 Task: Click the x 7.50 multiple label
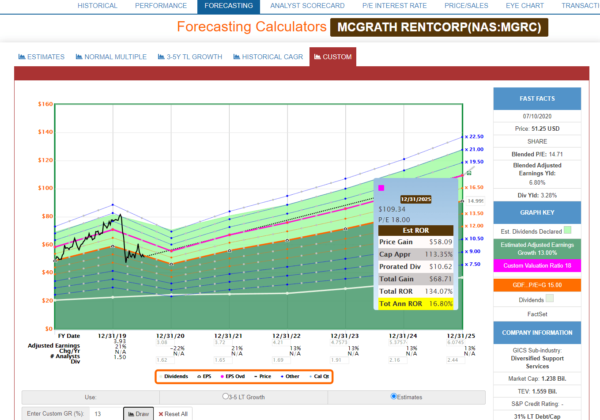(x=472, y=264)
